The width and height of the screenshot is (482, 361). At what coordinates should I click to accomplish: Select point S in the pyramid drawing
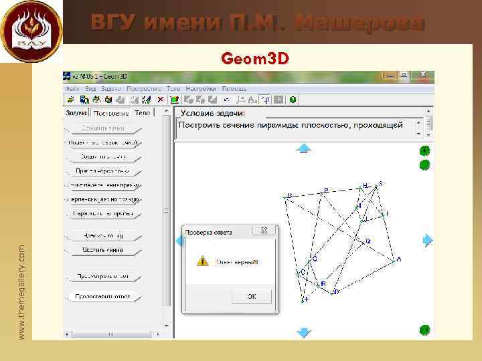pos(376,186)
